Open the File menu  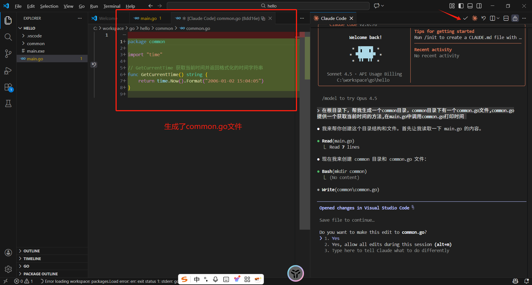[18, 6]
